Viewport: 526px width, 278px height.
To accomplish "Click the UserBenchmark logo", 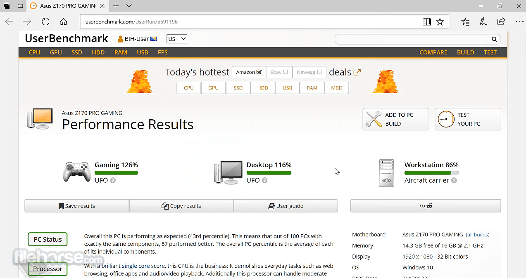I will click(66, 38).
